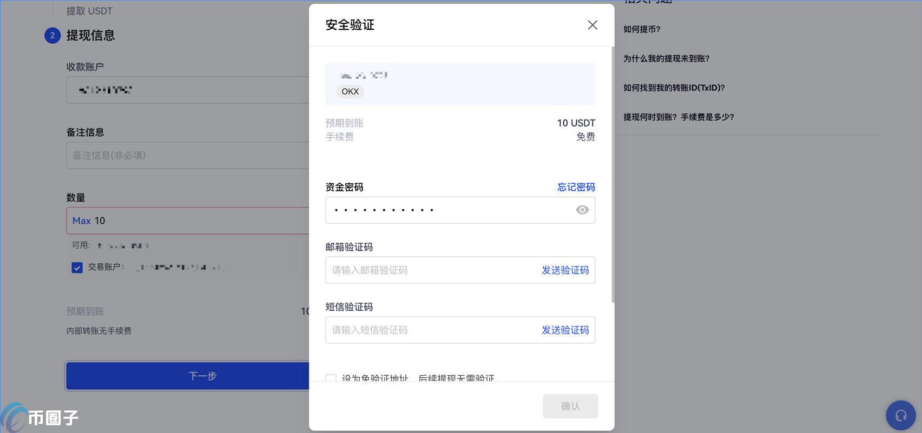Screen dimensions: 922x433
Task: Click the 下一步 button
Action: (x=188, y=376)
